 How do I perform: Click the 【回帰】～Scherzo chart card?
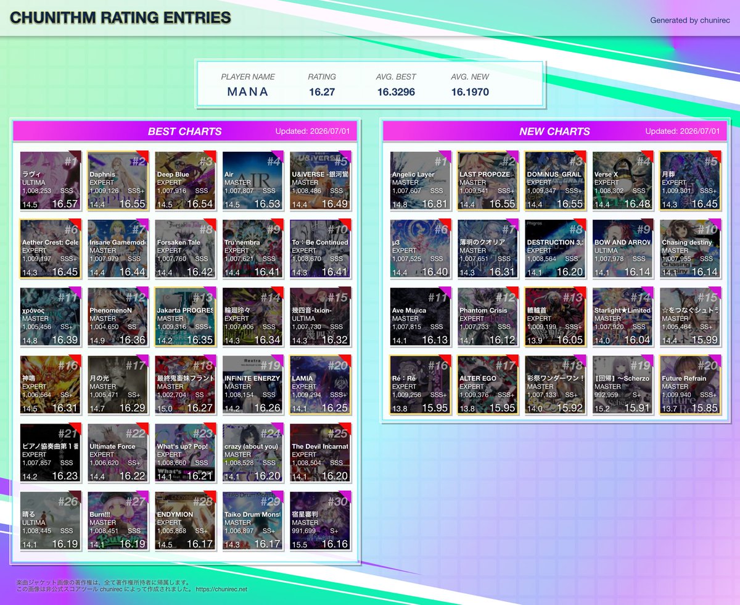[623, 384]
